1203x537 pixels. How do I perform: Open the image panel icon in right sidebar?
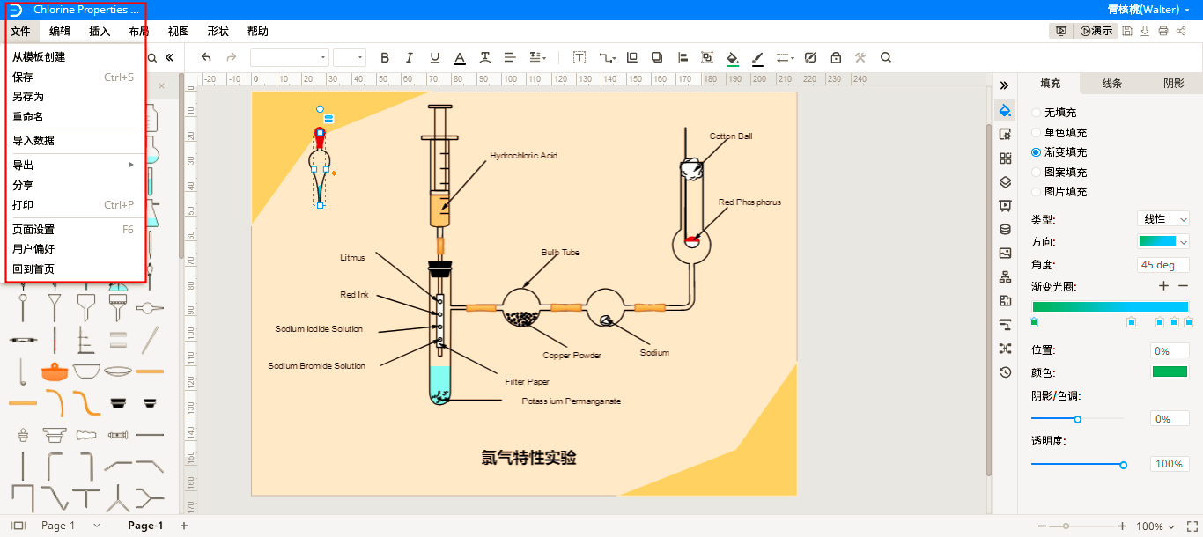(x=1005, y=254)
